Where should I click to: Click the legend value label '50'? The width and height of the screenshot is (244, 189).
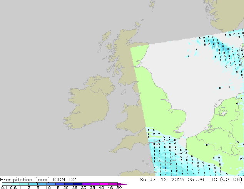pyautogui.click(x=119, y=187)
